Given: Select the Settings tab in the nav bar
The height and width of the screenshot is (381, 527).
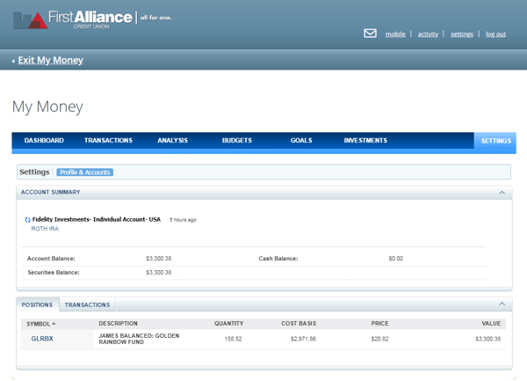Looking at the screenshot, I should click(x=495, y=141).
